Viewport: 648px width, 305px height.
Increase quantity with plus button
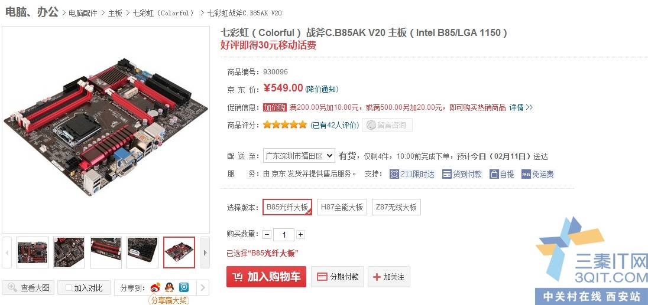tap(300, 235)
